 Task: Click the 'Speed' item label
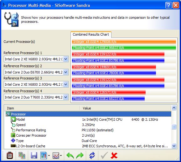point(21,125)
